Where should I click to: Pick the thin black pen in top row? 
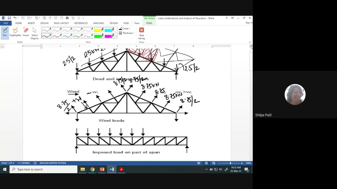(46, 30)
